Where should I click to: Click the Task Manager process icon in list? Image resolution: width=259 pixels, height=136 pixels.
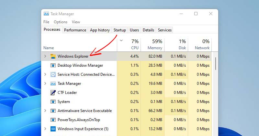pos(53,84)
